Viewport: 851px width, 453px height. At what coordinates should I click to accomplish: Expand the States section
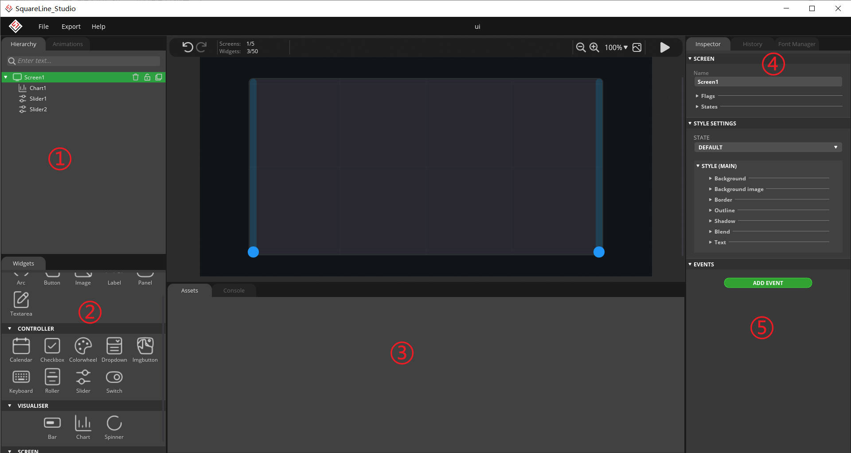click(697, 106)
